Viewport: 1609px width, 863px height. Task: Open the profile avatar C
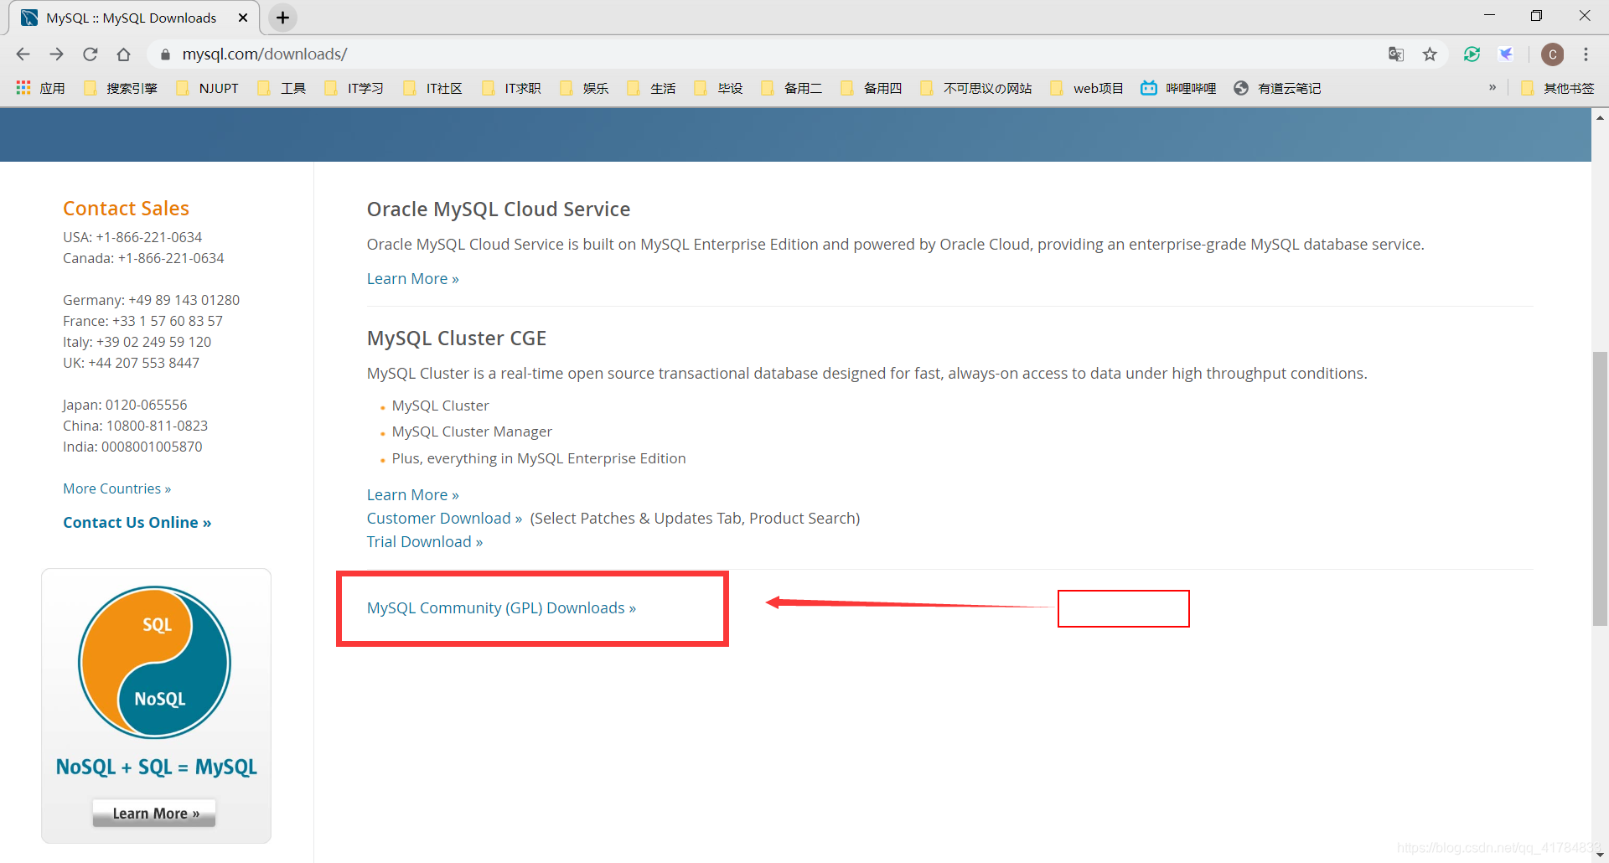[x=1553, y=54]
